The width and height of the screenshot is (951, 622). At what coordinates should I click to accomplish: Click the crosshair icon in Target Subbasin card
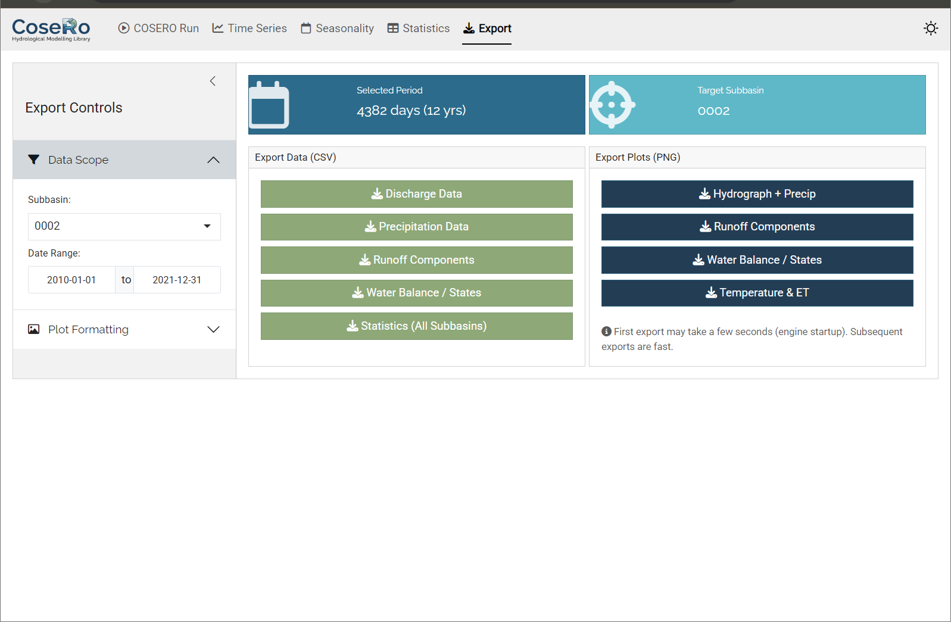click(612, 105)
